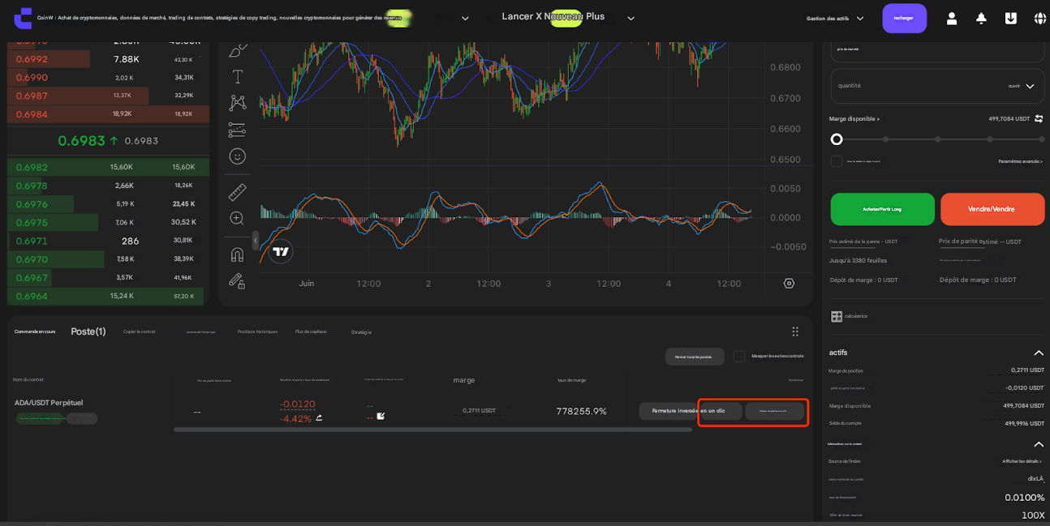Click the 0.6992 sell order price
1050x526 pixels.
[x=32, y=59]
